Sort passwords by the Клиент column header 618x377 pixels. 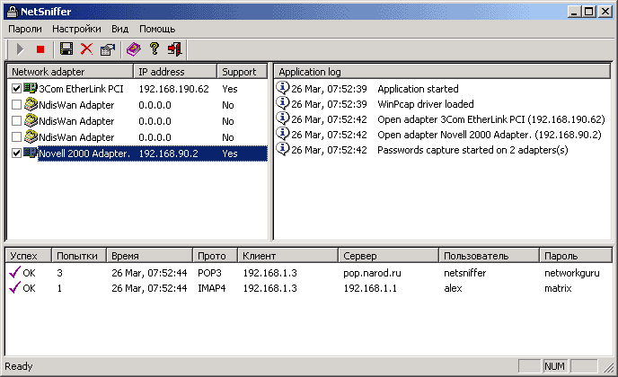(288, 256)
